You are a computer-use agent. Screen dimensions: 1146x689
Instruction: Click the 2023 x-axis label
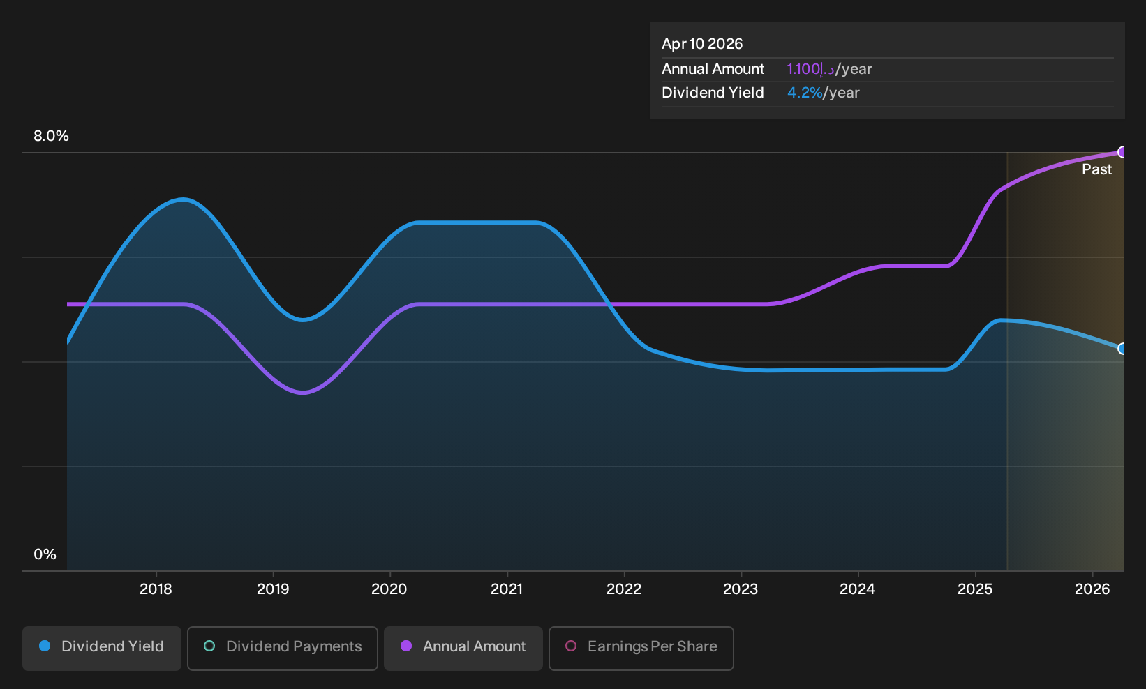point(741,589)
